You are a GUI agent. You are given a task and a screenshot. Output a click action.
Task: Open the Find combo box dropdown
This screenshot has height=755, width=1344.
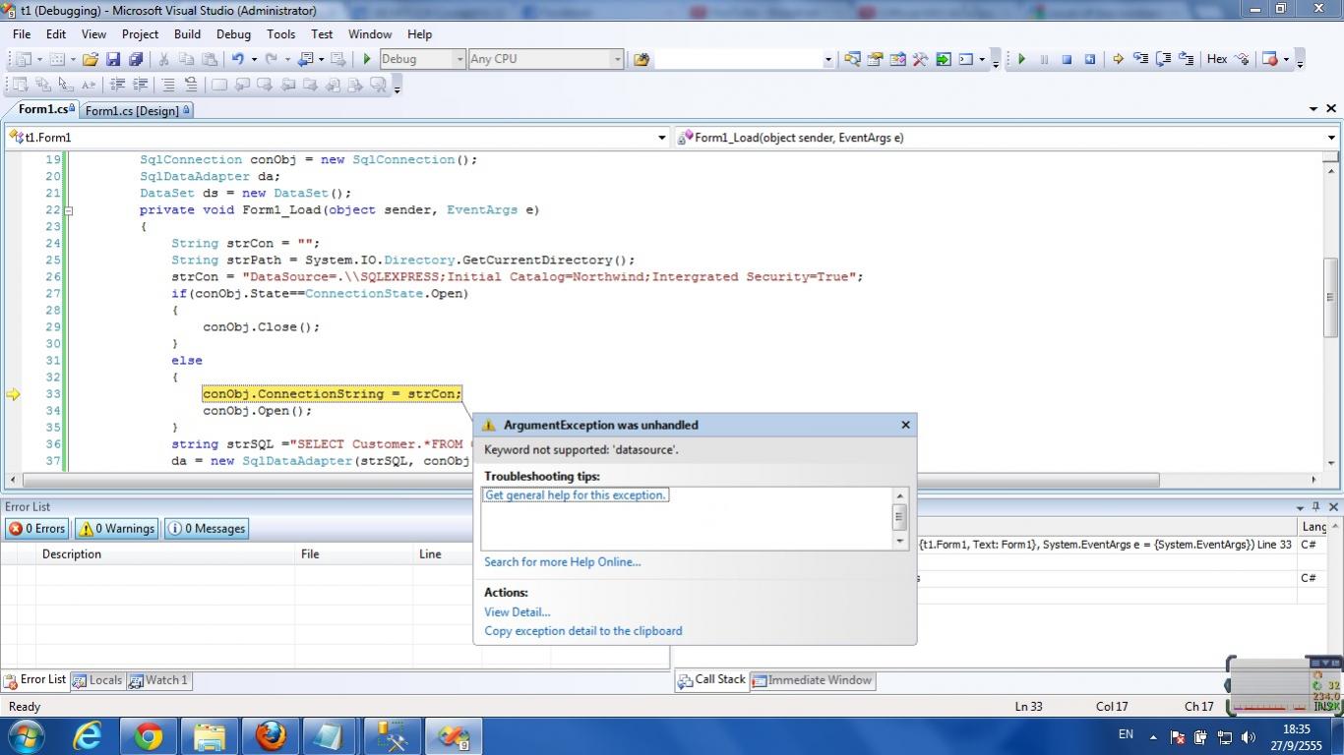827,59
